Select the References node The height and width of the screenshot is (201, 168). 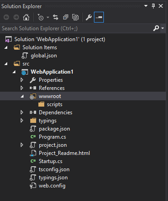click(x=51, y=88)
